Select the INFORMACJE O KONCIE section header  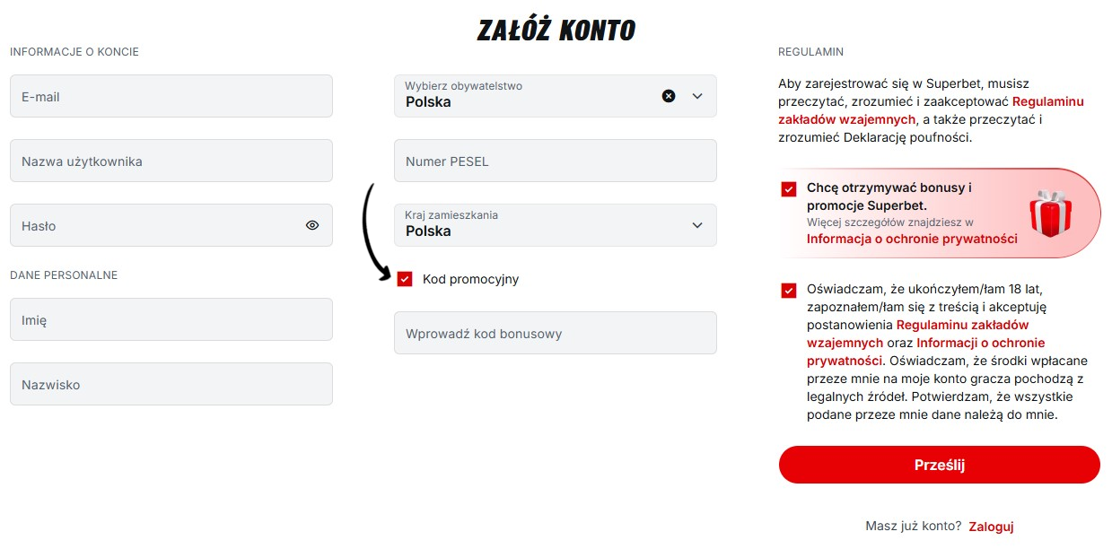coord(74,52)
